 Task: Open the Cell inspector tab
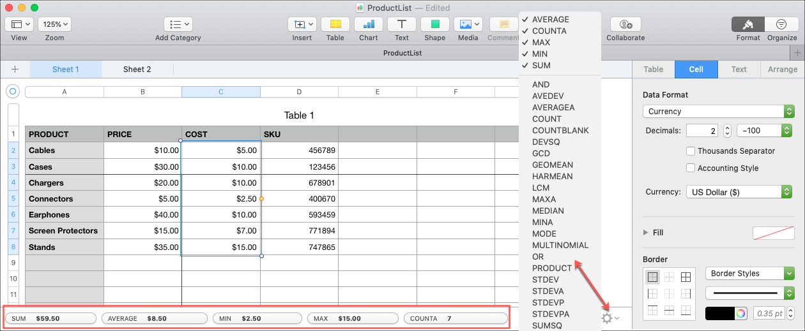click(696, 70)
